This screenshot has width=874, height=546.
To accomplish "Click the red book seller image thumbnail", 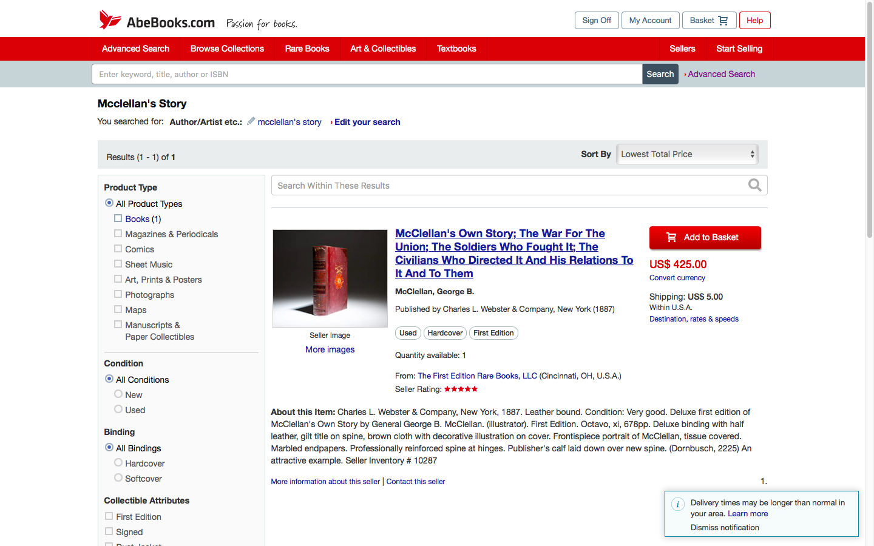I will (330, 278).
